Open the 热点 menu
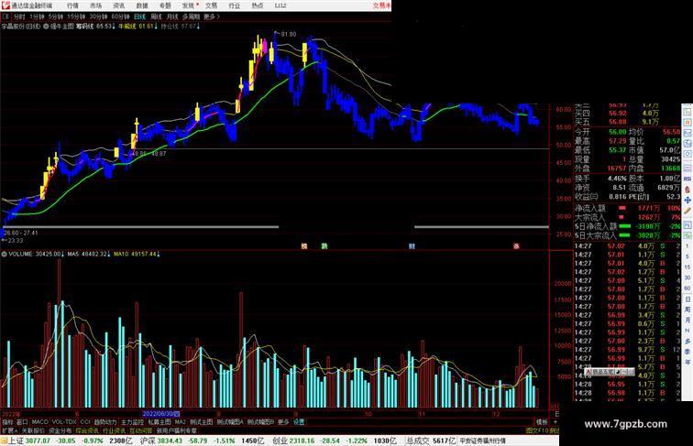The height and width of the screenshot is (446, 693). 258,5
